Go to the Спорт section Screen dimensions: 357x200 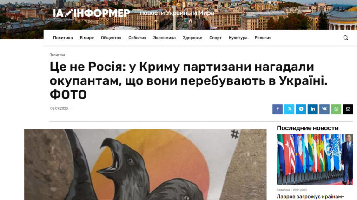pos(215,38)
